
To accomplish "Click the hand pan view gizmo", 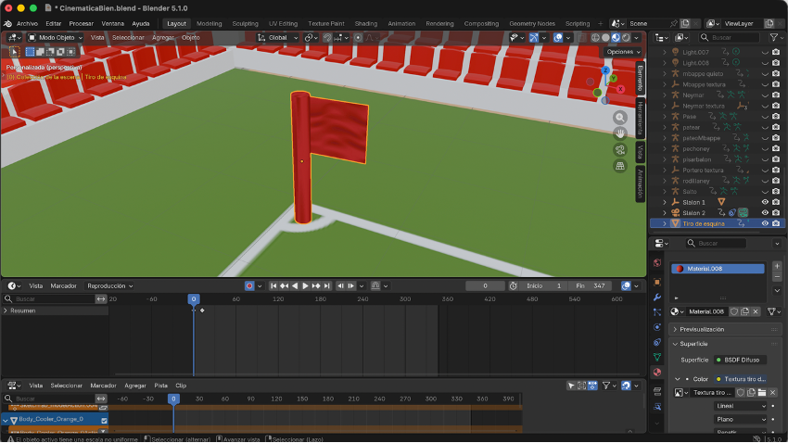I will click(620, 133).
